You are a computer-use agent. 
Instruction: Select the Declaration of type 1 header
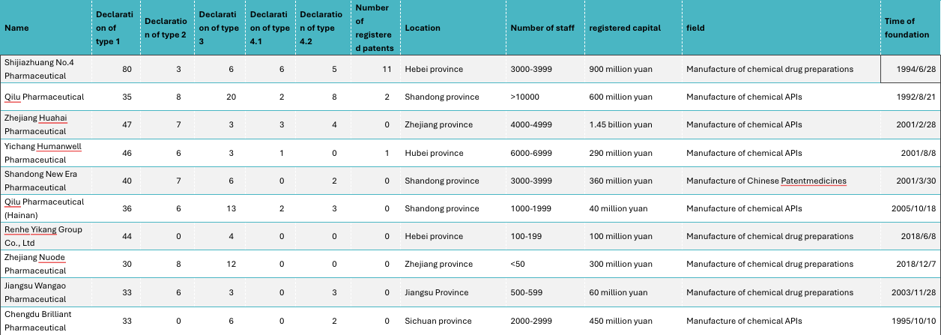115,28
